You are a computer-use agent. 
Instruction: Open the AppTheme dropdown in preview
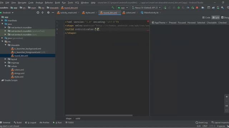pyautogui.click(x=160, y=23)
